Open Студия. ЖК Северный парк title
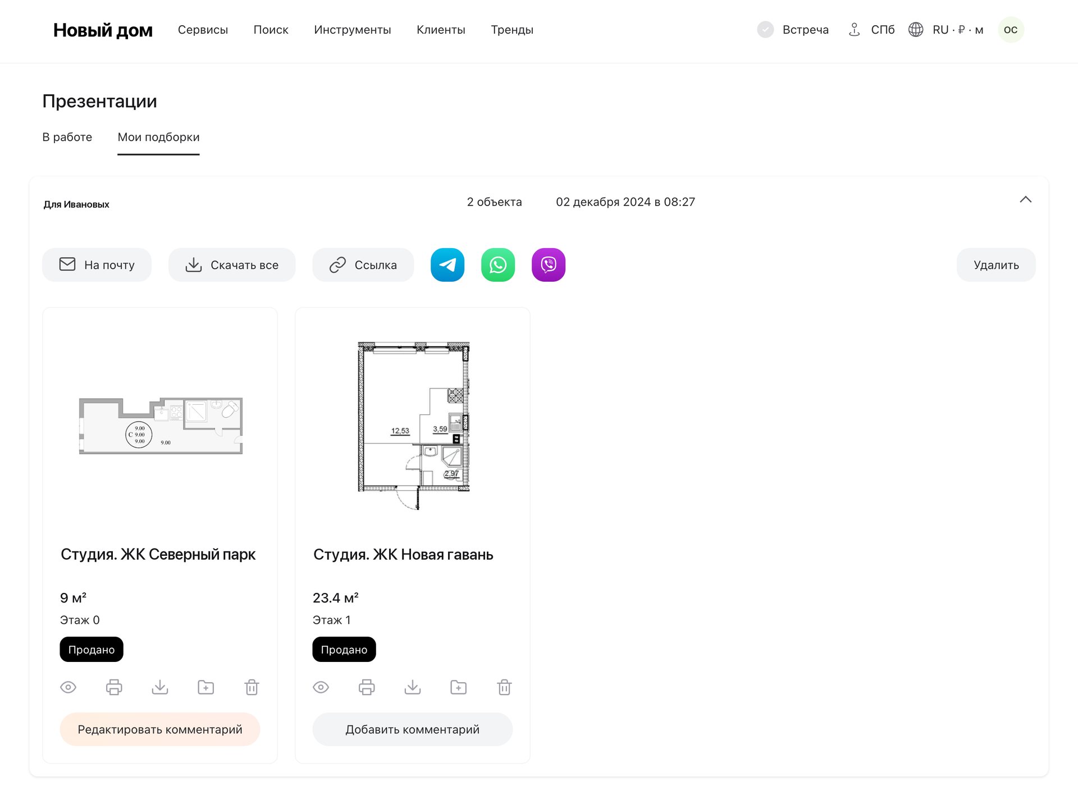 (x=158, y=554)
